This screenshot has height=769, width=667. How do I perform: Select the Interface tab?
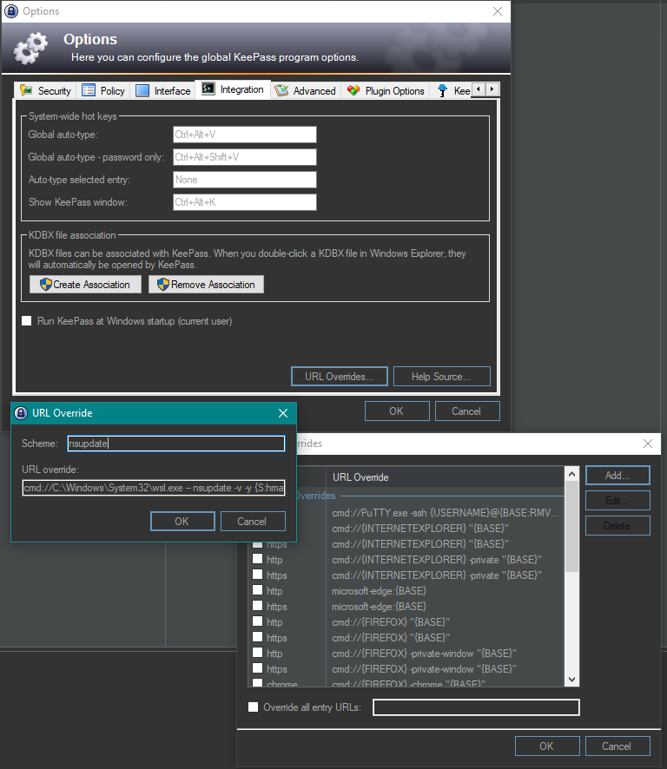[x=163, y=91]
